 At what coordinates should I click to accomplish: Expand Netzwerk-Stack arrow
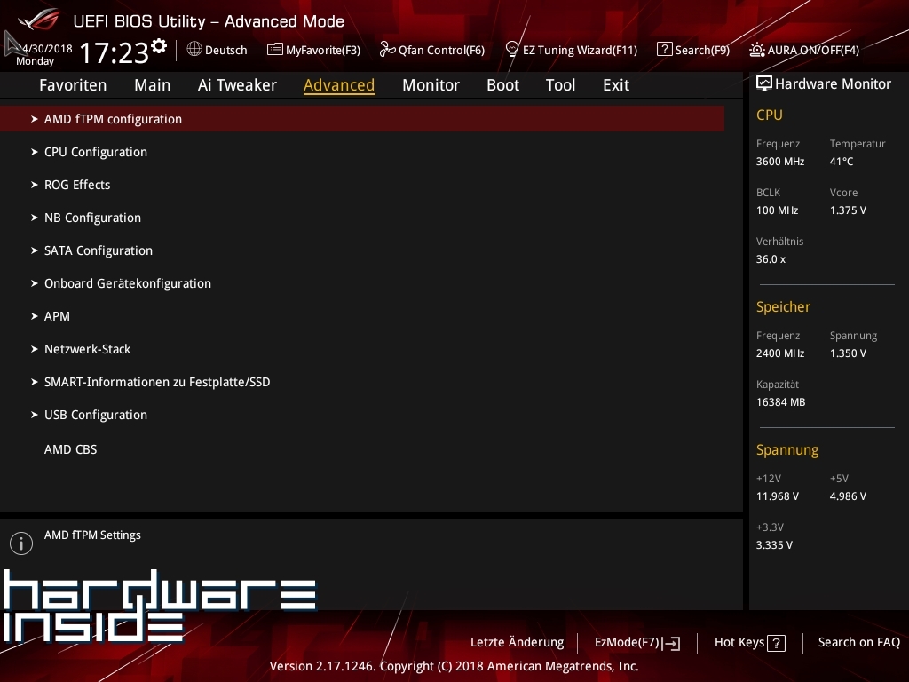click(35, 349)
